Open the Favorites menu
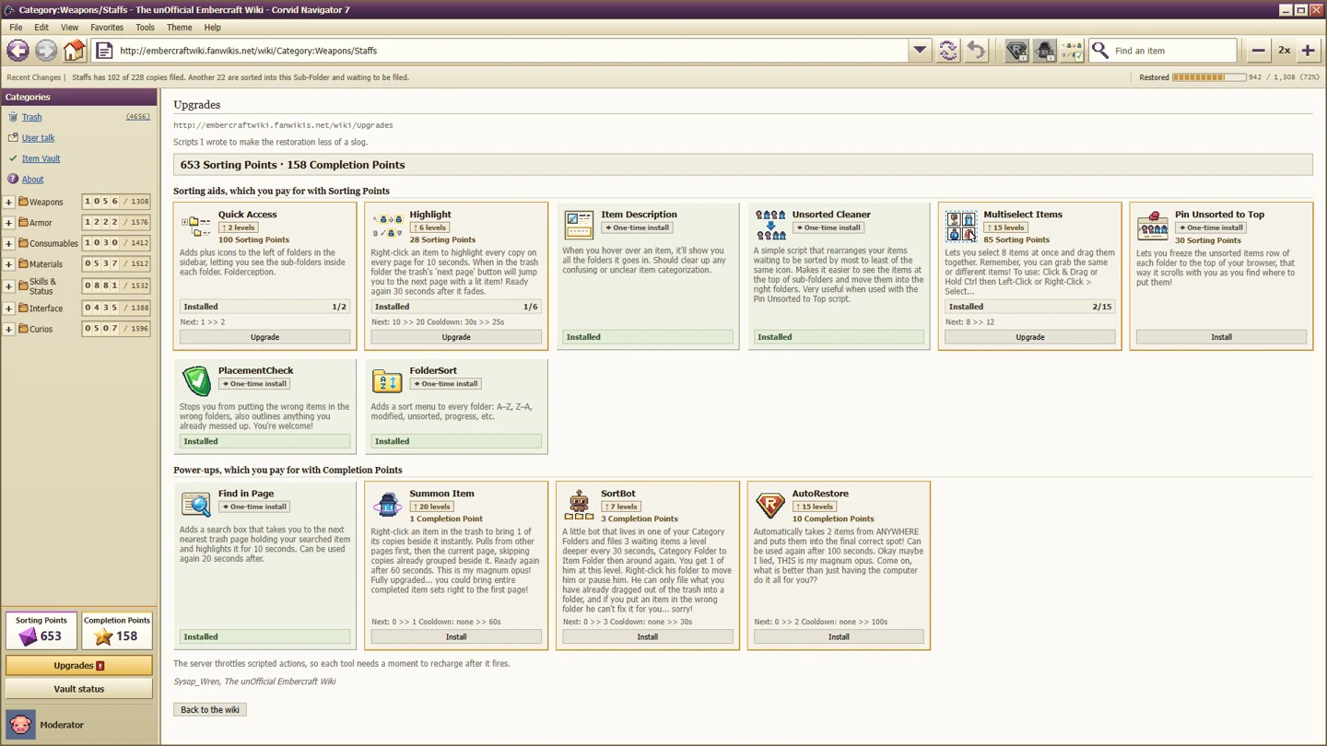 click(107, 28)
